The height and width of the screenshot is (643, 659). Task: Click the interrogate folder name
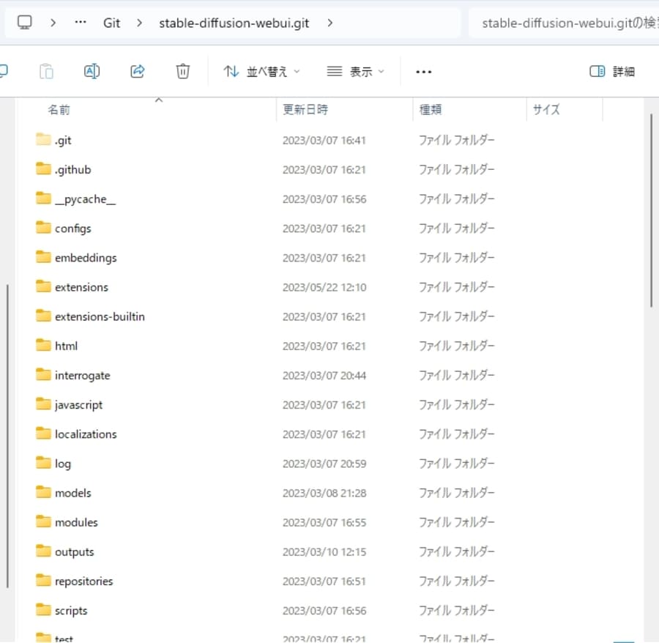tap(82, 376)
